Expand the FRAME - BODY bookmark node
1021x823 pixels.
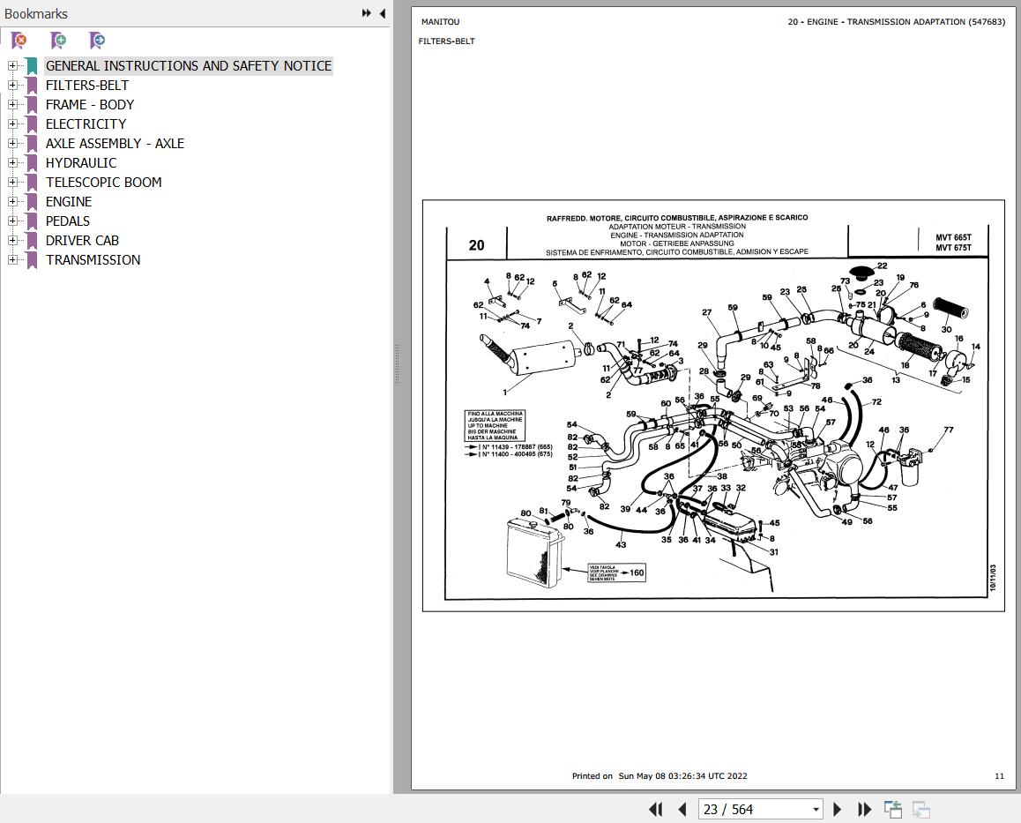pyautogui.click(x=12, y=104)
